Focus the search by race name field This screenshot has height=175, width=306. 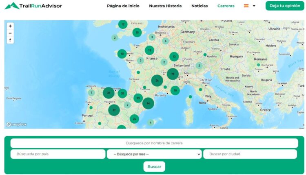point(154,143)
